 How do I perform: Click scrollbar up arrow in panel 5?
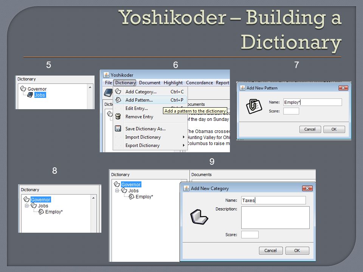tap(90, 87)
